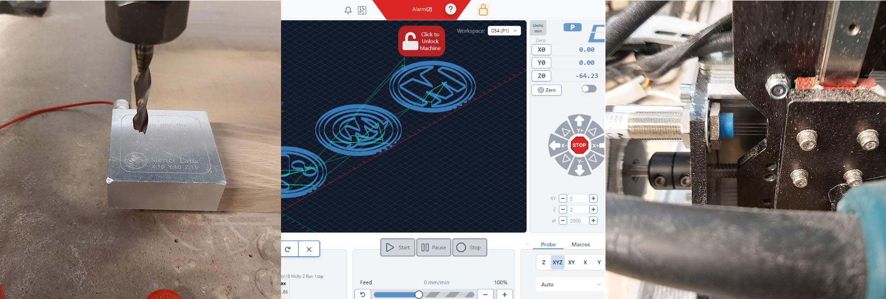
Task: Click the left chevron beside the Probe tab
Action: (x=527, y=244)
